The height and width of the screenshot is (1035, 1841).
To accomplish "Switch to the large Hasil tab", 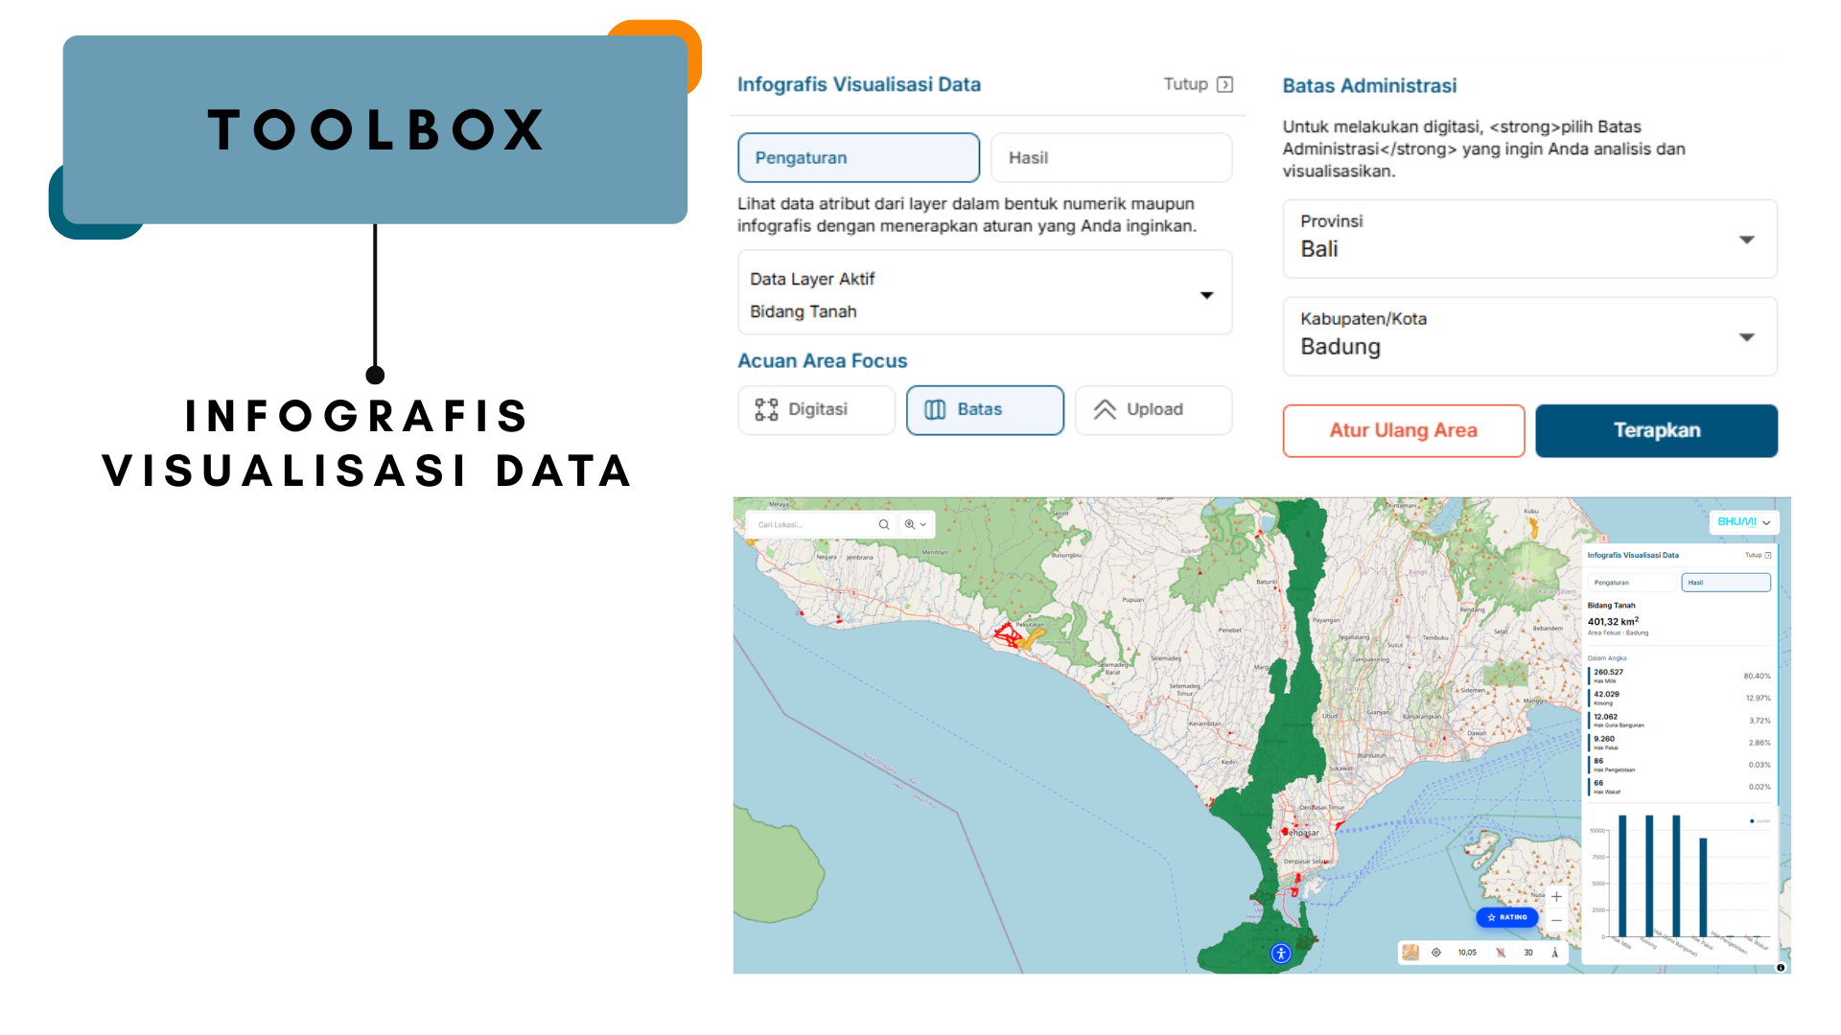I will (1111, 158).
